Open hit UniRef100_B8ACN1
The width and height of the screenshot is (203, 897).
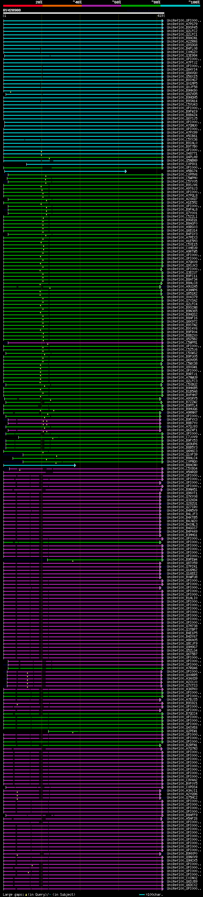[182, 38]
